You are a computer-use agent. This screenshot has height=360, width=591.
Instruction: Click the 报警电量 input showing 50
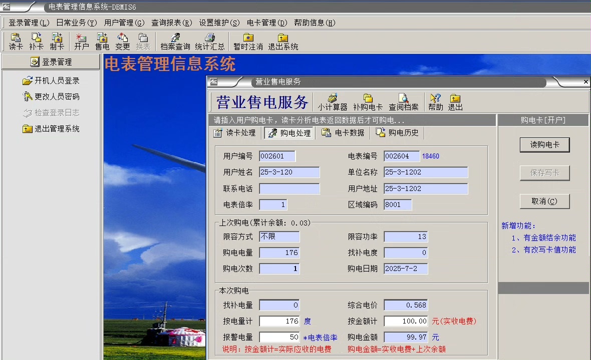coord(279,337)
